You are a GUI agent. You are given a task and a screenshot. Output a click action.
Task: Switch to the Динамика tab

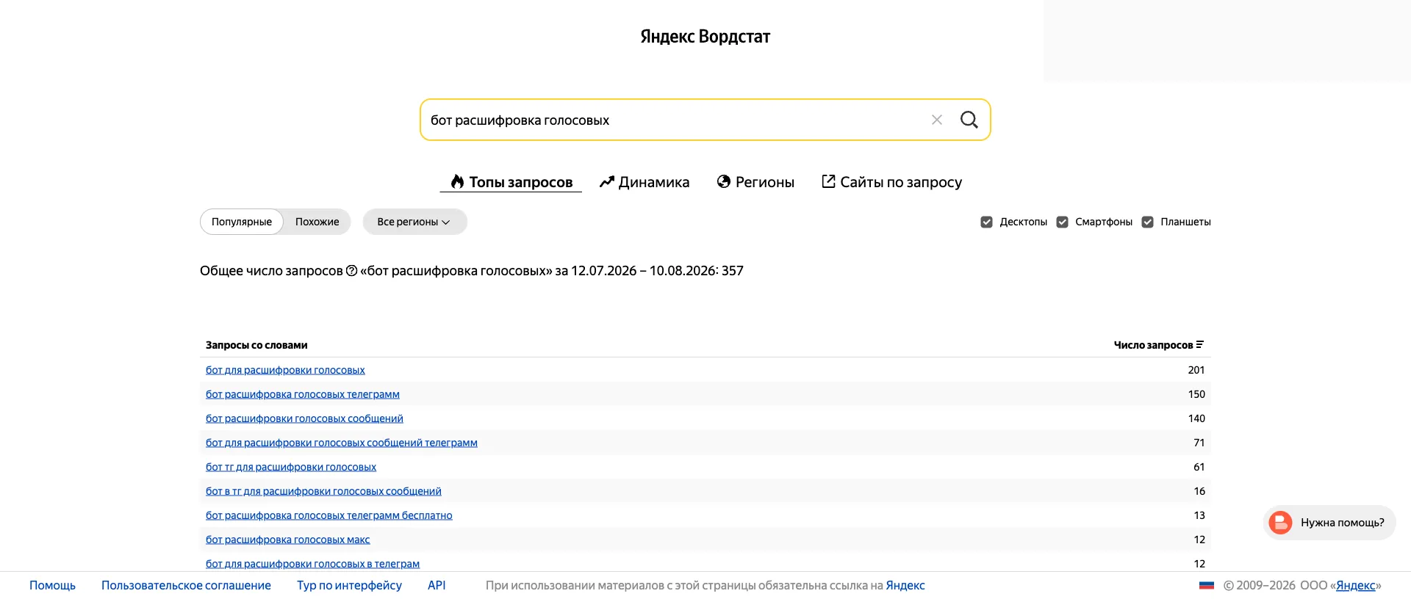pyautogui.click(x=645, y=182)
